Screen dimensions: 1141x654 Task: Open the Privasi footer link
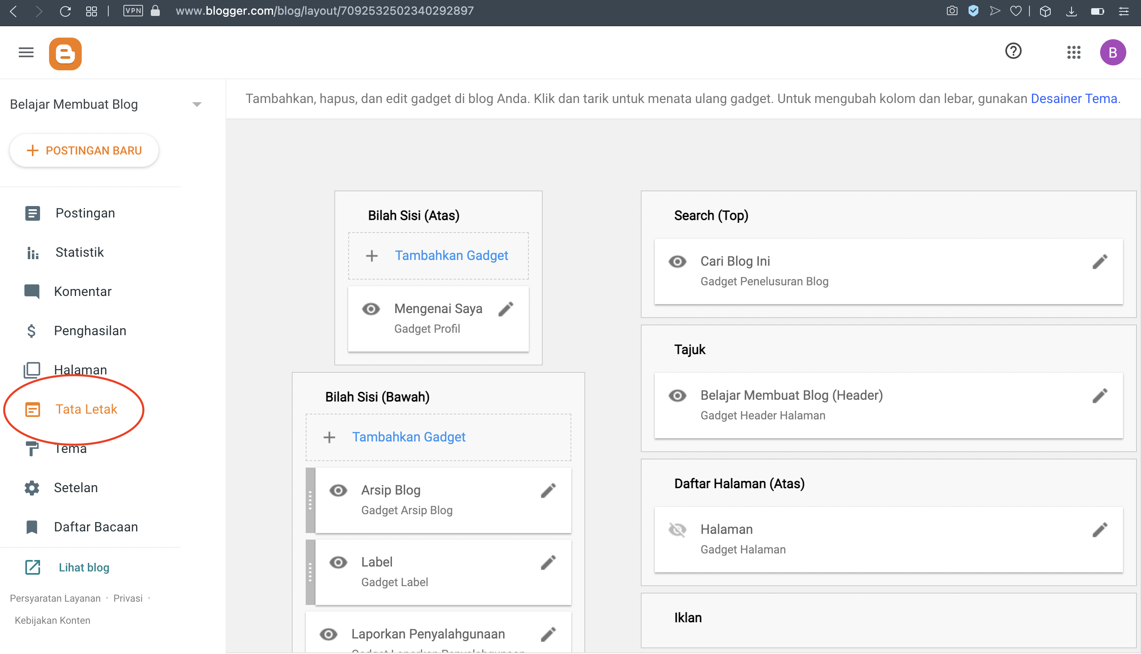(x=128, y=598)
